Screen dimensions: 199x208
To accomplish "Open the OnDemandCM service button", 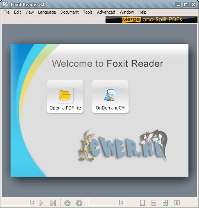I will pos(110,96).
